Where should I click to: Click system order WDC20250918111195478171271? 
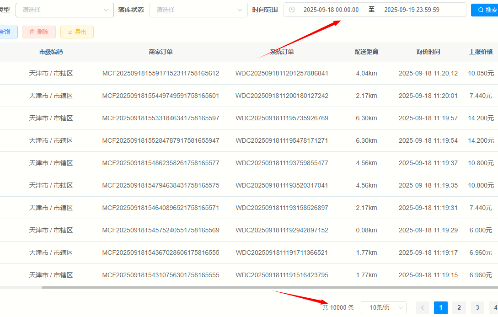(x=282, y=140)
